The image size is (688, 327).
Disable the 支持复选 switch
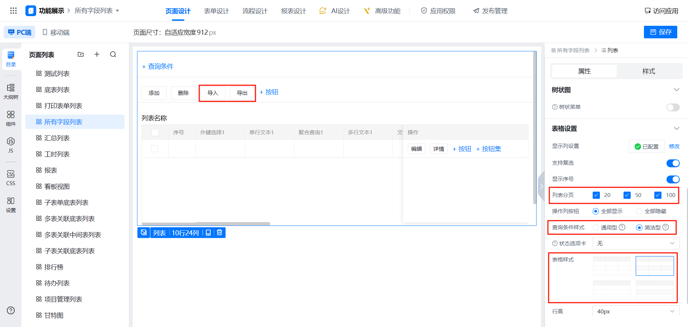(x=673, y=163)
